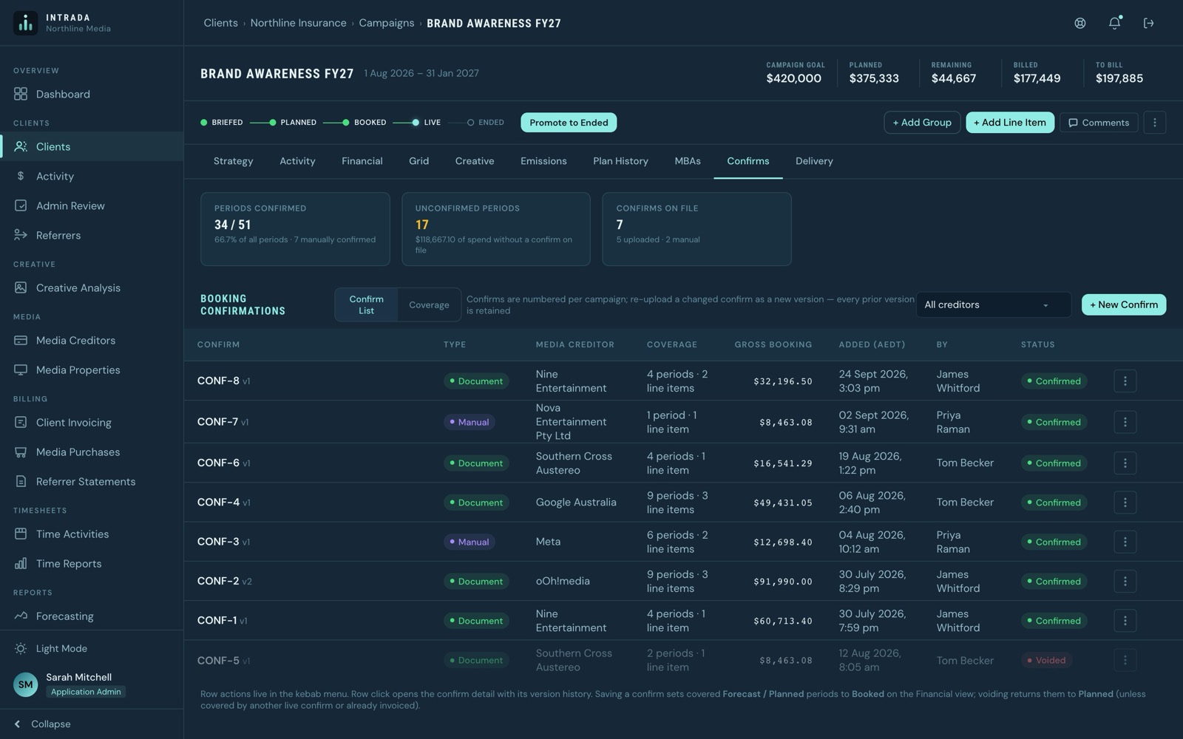Viewport: 1183px width, 739px height.
Task: Click the New Confirm button
Action: pos(1124,304)
